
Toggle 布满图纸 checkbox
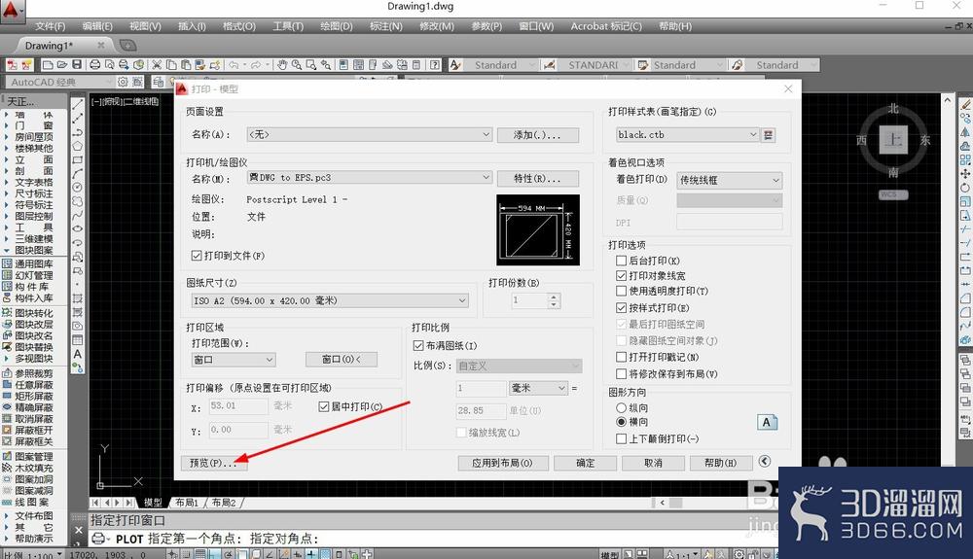418,346
